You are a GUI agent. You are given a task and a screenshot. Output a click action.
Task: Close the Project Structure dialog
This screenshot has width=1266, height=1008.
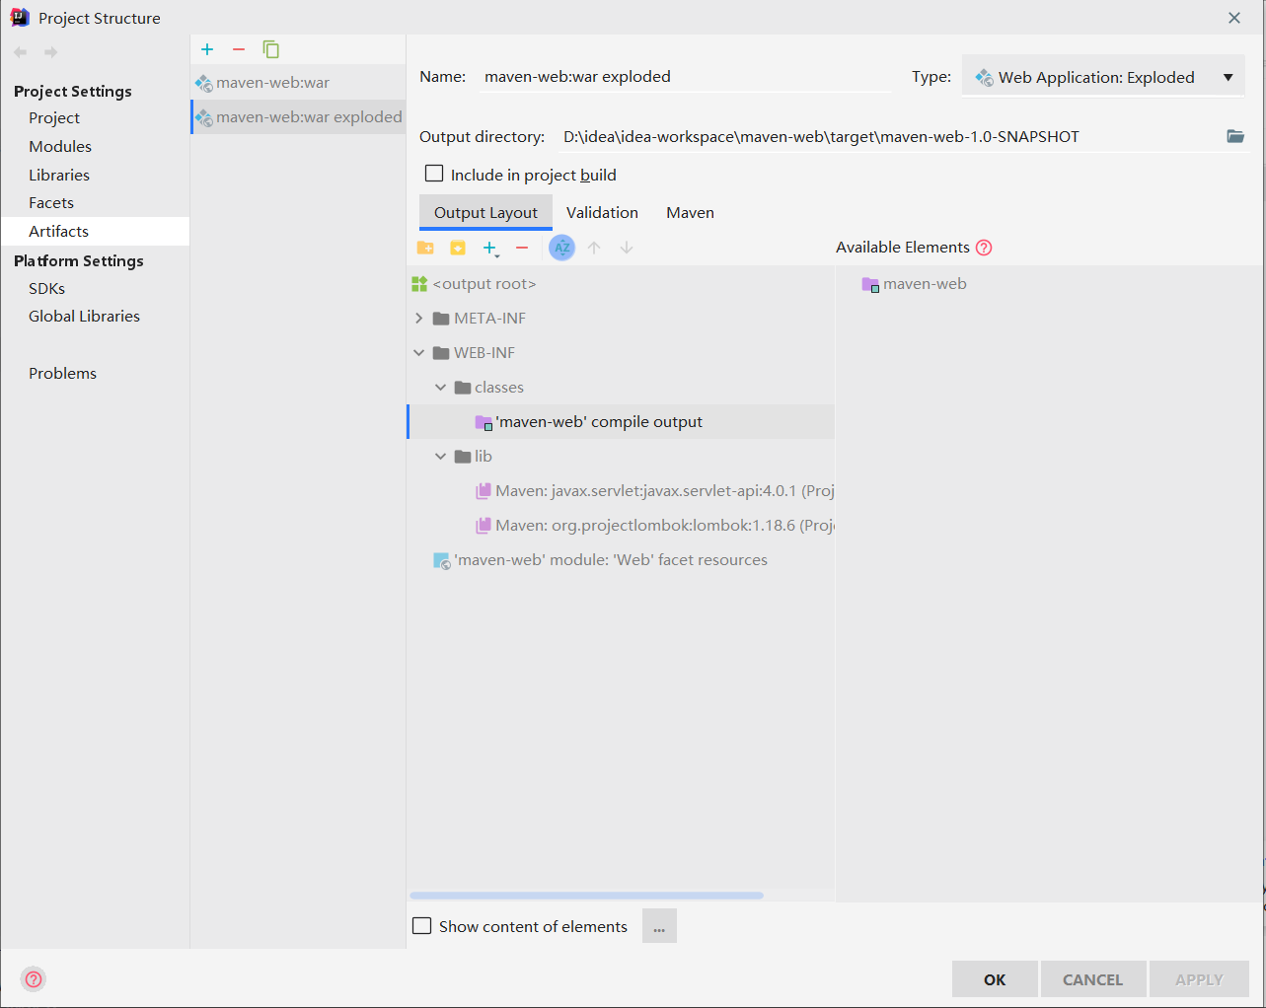click(x=1234, y=18)
